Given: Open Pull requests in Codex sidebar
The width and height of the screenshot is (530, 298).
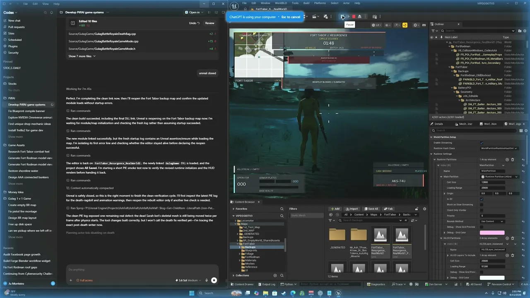Looking at the screenshot, I should tap(16, 27).
